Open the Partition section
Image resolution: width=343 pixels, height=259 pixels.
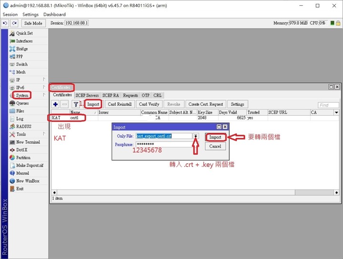23,158
